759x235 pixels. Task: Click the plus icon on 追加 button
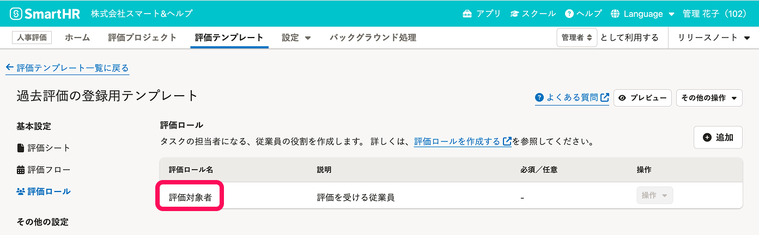[x=707, y=138]
